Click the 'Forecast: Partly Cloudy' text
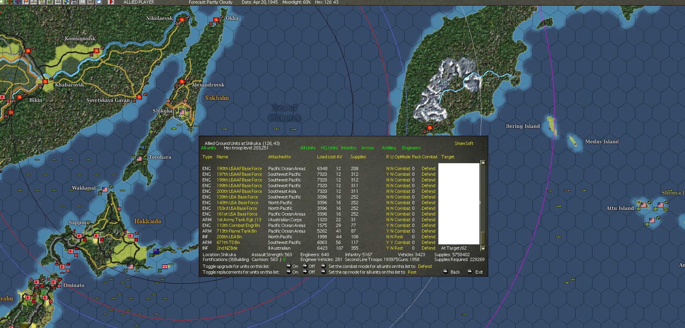Viewport: 685px width, 328px height. (x=210, y=2)
